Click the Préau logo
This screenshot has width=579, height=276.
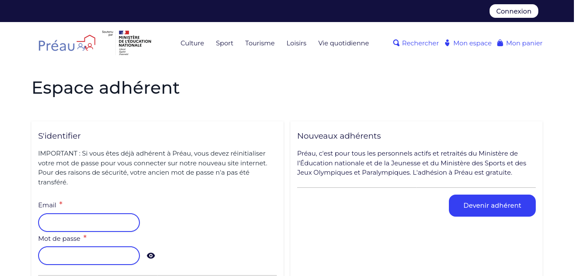(x=67, y=43)
